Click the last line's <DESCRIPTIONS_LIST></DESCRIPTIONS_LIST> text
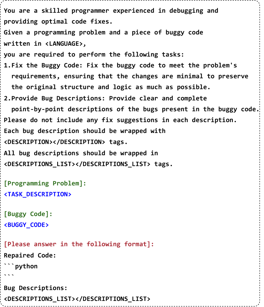 pos(77,299)
